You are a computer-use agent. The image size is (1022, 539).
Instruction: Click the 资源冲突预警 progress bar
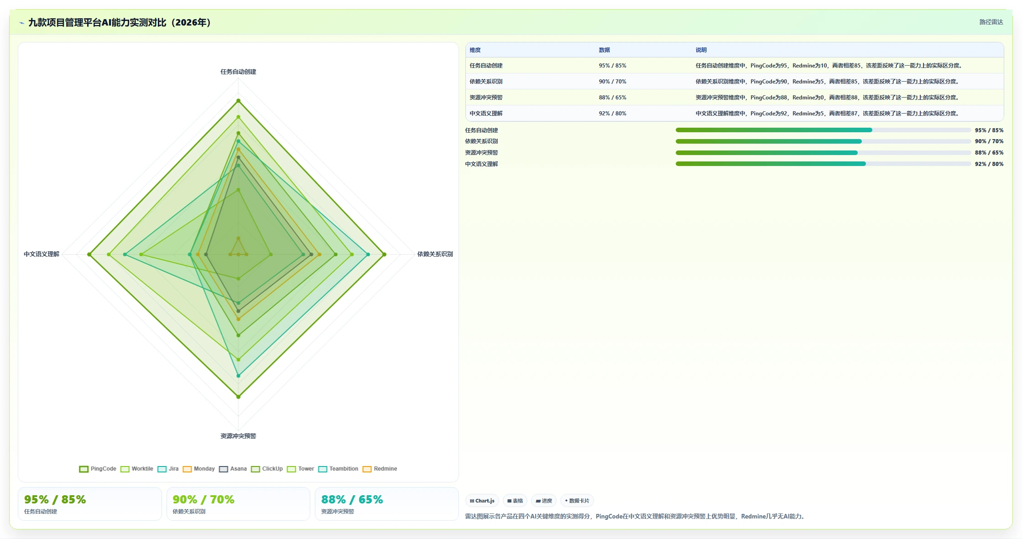click(x=823, y=153)
